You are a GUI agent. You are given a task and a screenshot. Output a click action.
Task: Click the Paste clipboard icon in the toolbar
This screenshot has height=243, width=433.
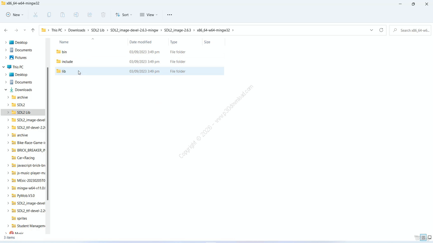point(63,15)
